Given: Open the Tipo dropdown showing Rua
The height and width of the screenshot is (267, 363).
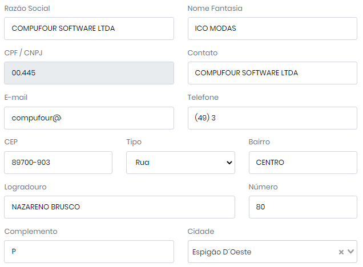Looking at the screenshot, I should coord(180,163).
